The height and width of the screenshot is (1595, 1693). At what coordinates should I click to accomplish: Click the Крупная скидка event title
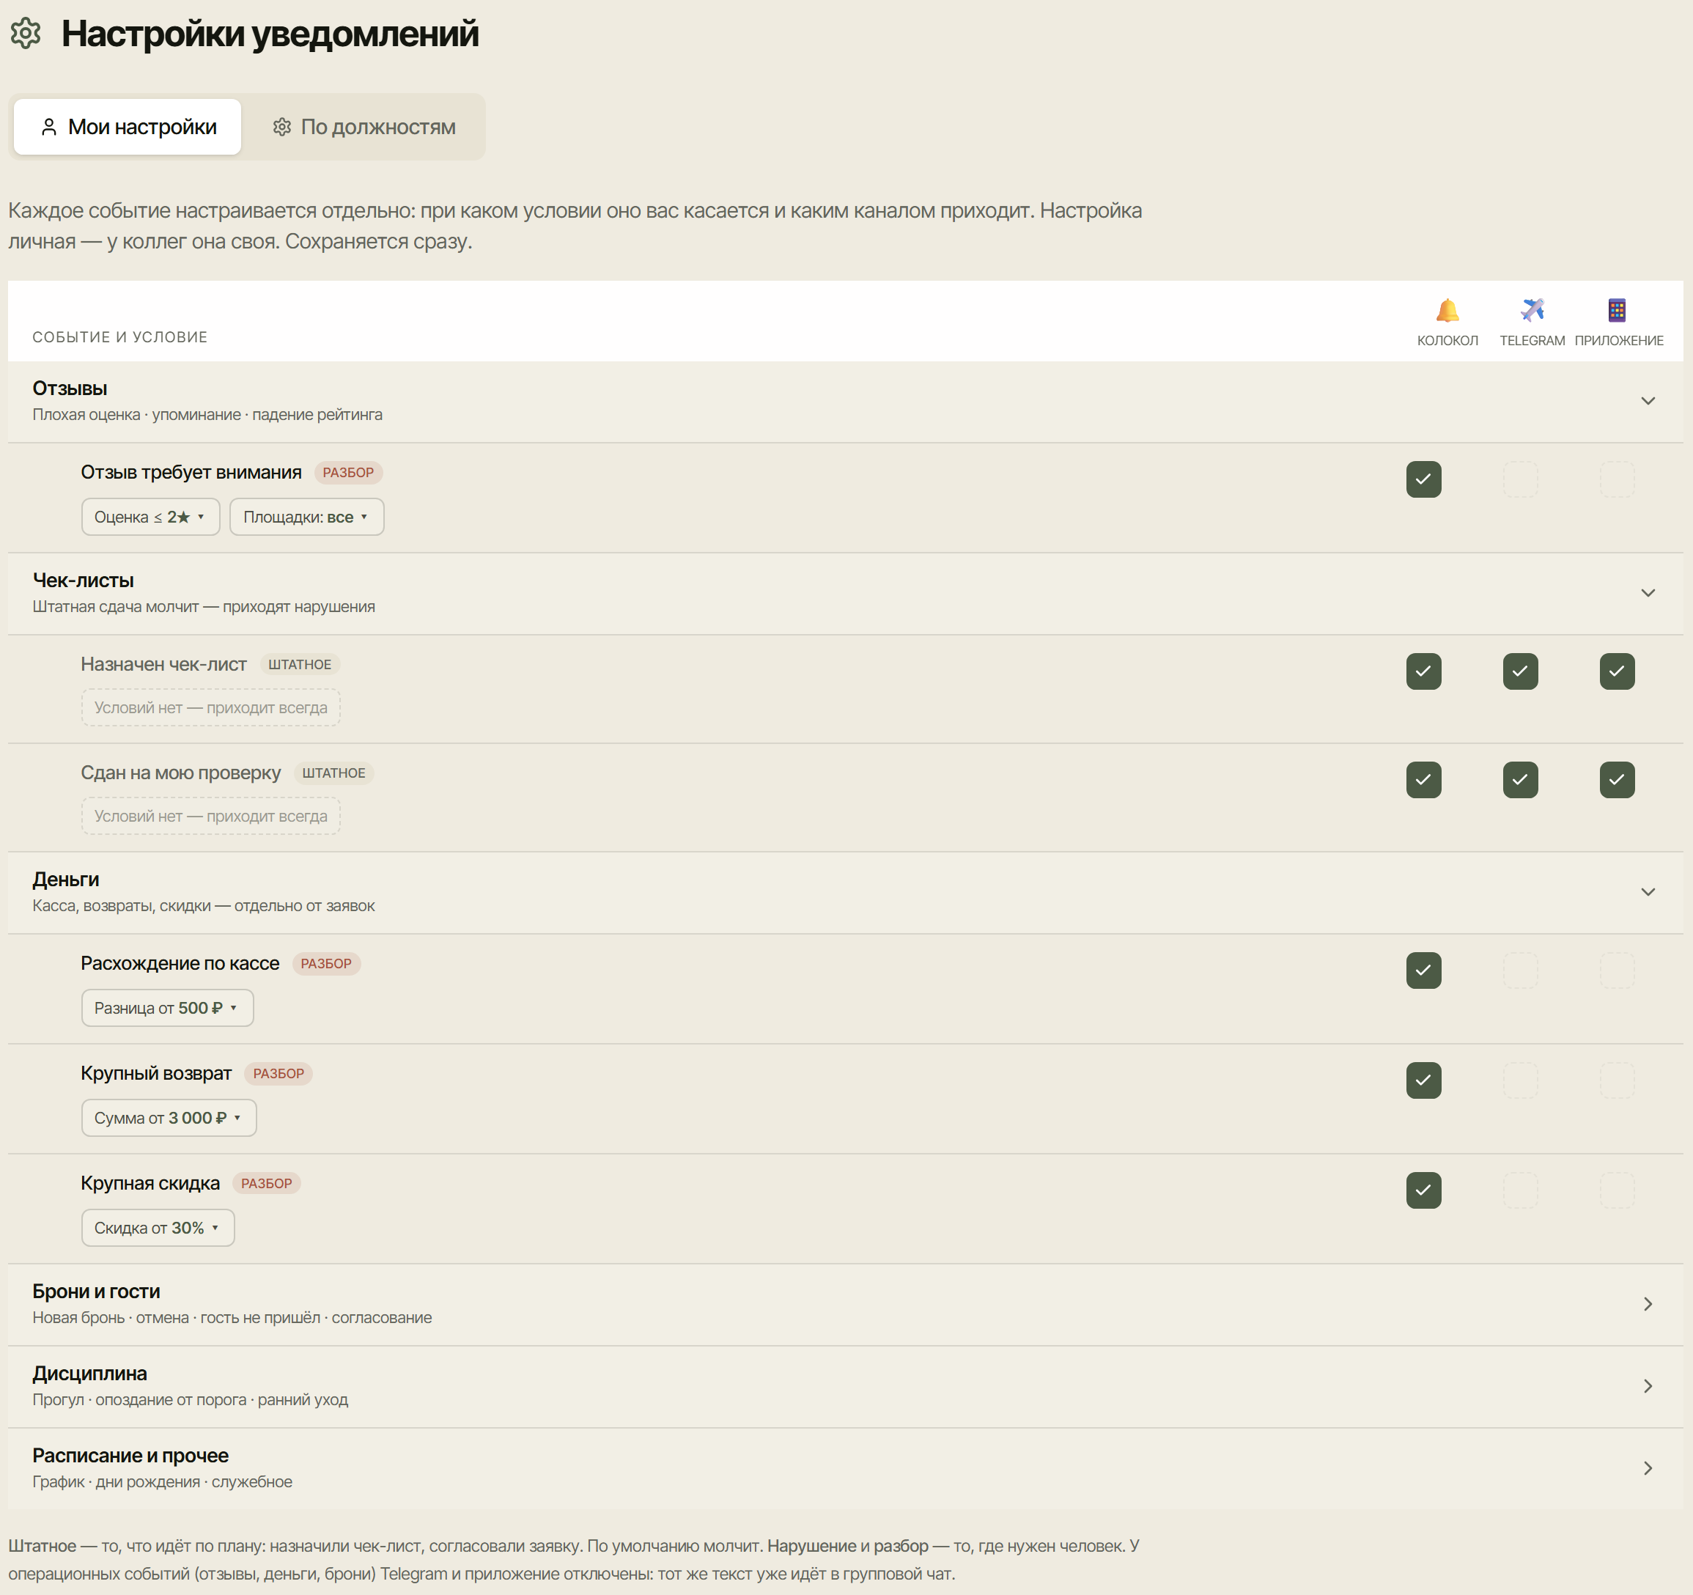pos(150,1183)
